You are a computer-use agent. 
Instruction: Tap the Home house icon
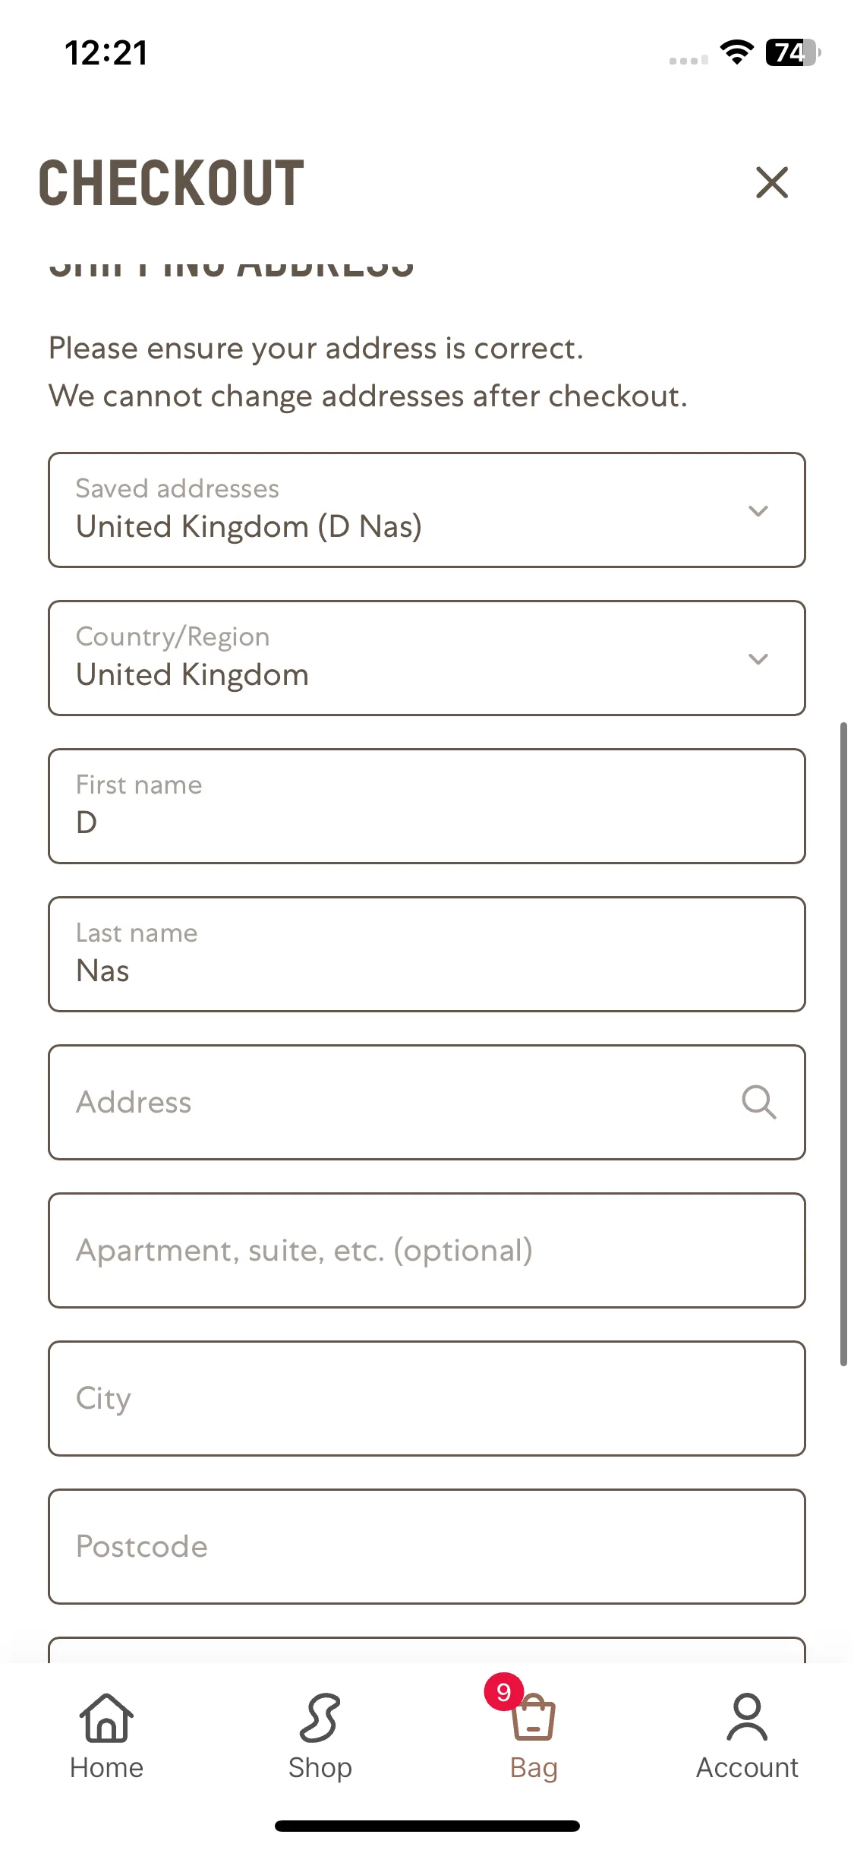[x=106, y=1718]
